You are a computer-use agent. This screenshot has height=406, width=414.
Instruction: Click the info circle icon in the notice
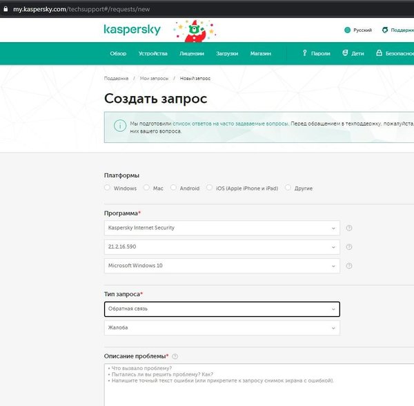(120, 126)
